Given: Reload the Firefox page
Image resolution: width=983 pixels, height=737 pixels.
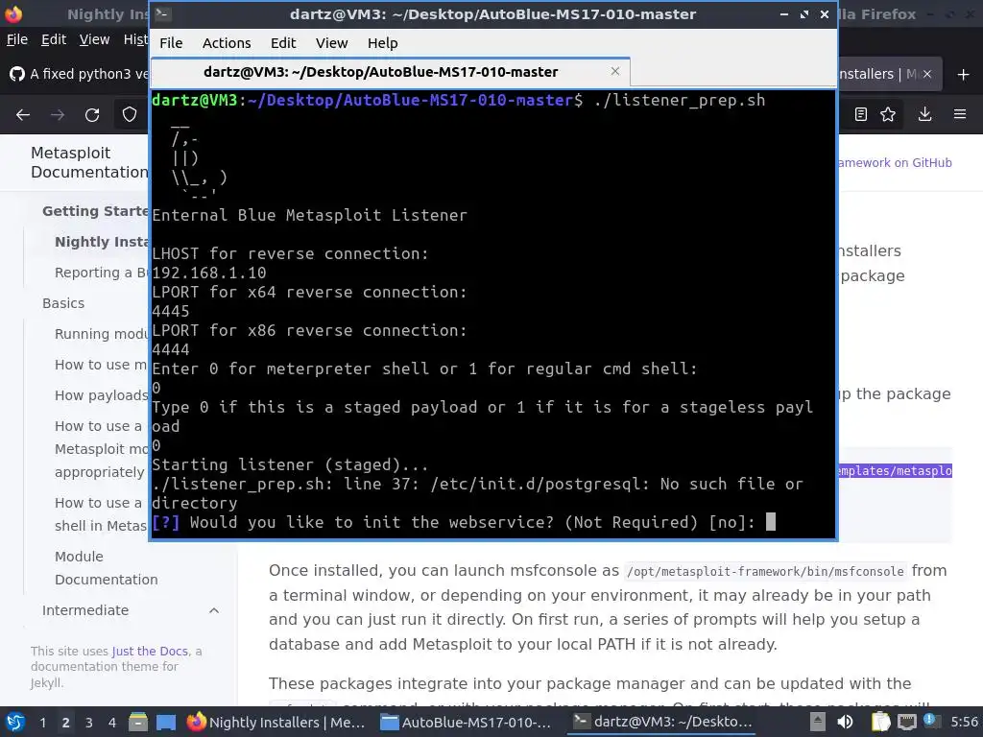Looking at the screenshot, I should 92,115.
